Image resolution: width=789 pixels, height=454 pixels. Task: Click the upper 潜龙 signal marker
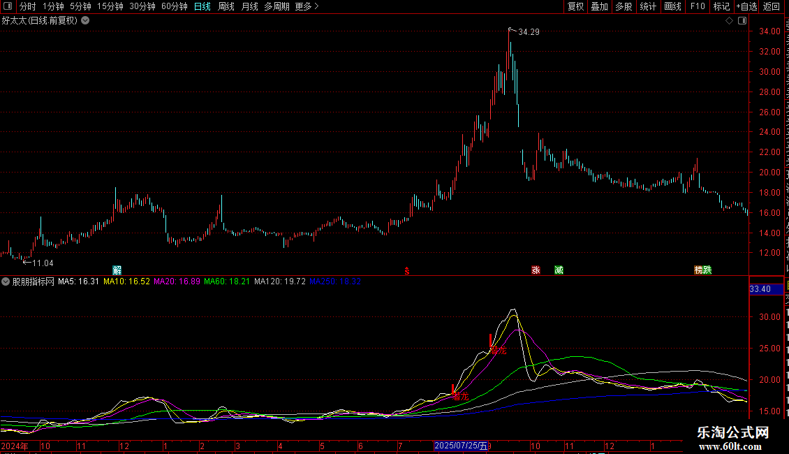498,351
